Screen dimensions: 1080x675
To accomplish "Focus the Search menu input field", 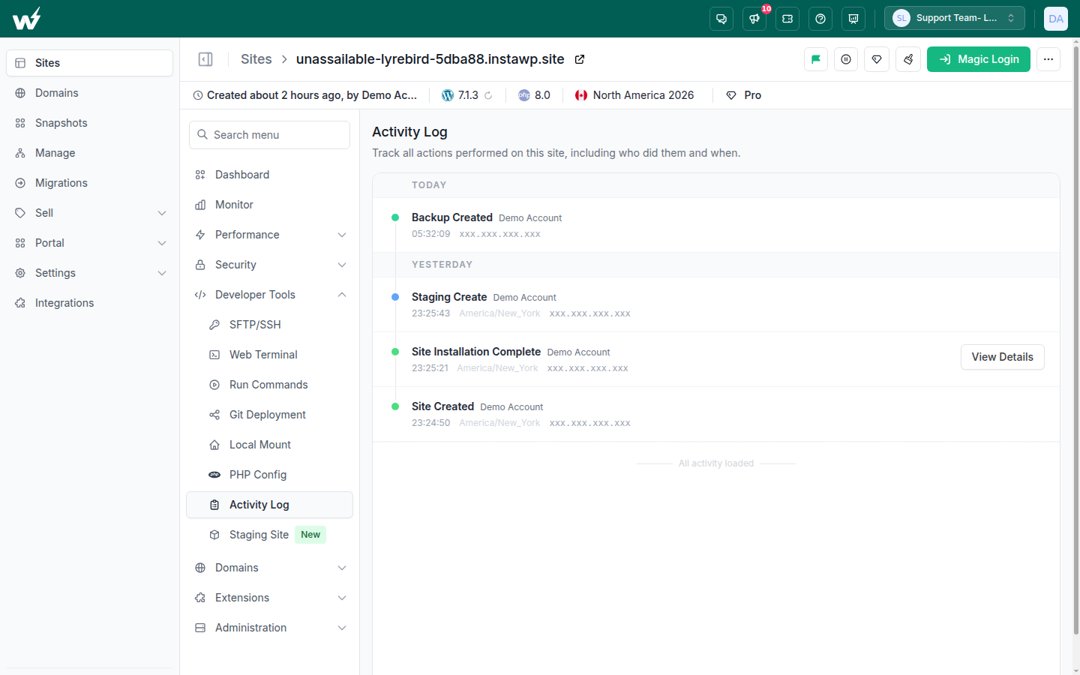I will [270, 135].
